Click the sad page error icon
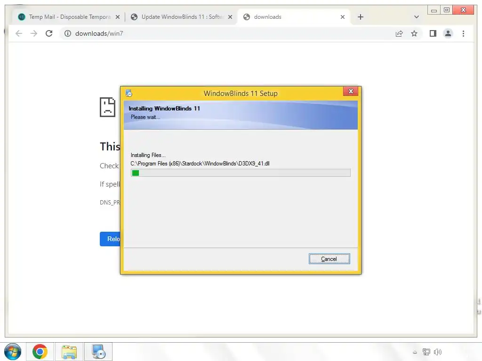The image size is (482, 361). click(108, 107)
